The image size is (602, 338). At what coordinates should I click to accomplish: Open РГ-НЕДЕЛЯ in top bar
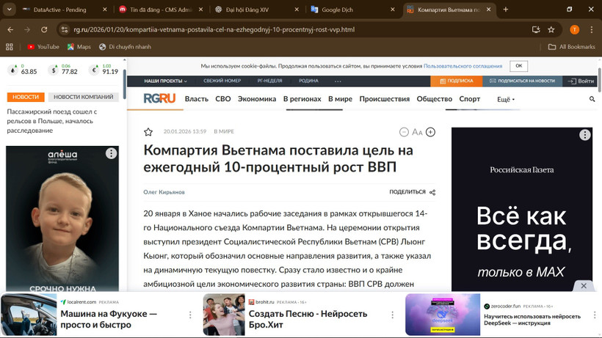click(269, 81)
